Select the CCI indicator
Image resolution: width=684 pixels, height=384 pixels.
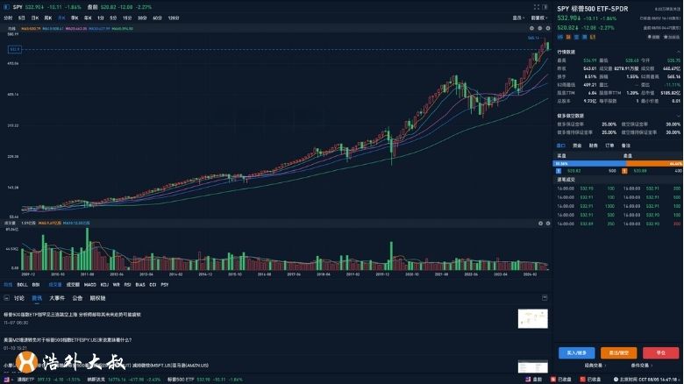(153, 285)
